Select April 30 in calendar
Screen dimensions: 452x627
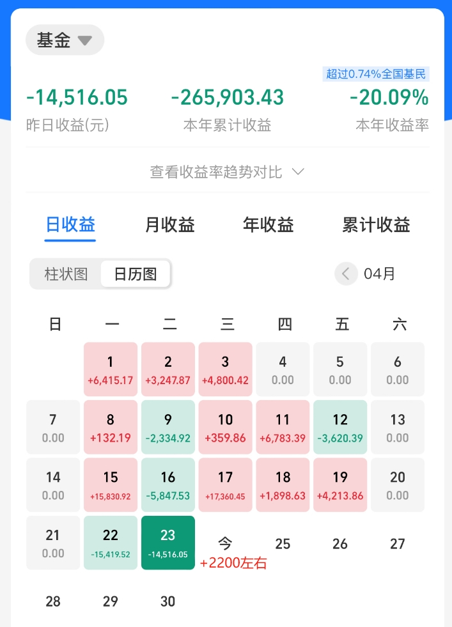click(x=168, y=601)
